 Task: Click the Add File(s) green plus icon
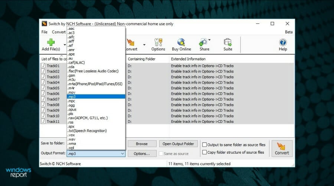[x=51, y=42]
